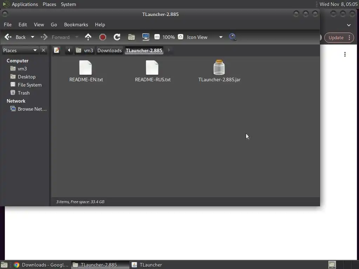The image size is (359, 269).
Task: Click the TLauncher-2.885.jar file name label
Action: click(x=219, y=80)
